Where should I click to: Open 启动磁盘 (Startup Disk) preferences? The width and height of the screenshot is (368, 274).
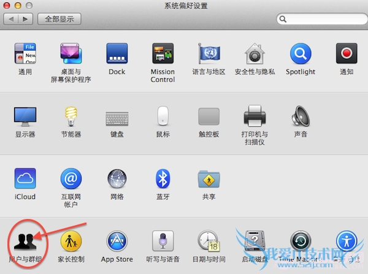click(255, 241)
